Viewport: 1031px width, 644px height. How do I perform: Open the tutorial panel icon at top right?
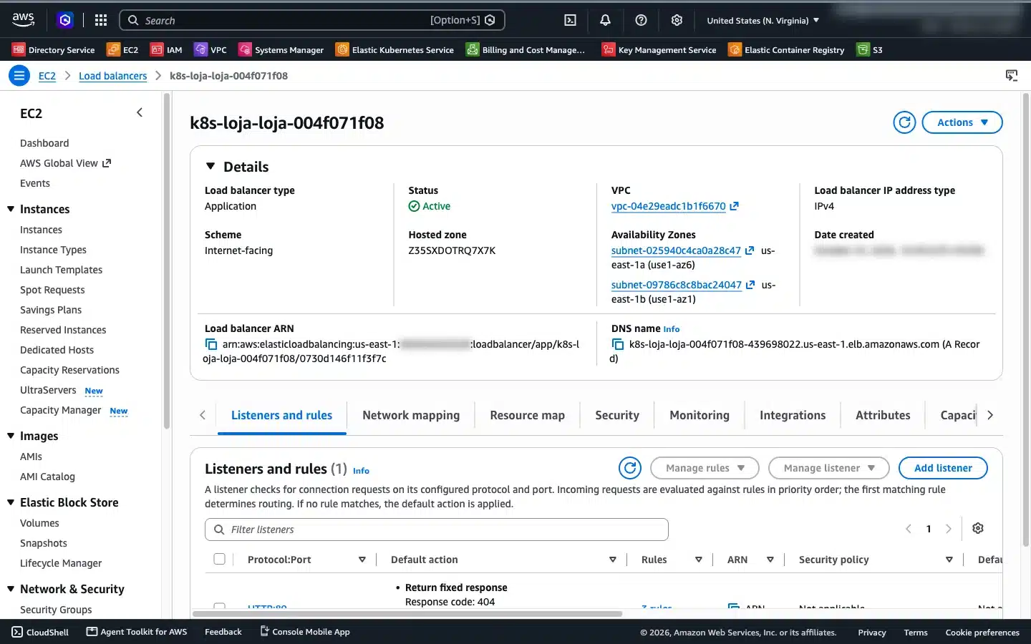(1012, 75)
